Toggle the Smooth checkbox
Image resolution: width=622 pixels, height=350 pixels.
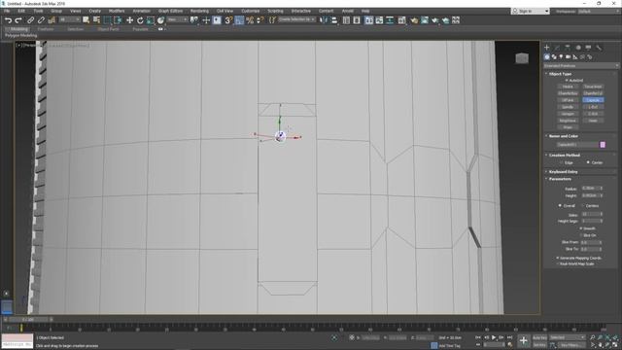tap(581, 228)
